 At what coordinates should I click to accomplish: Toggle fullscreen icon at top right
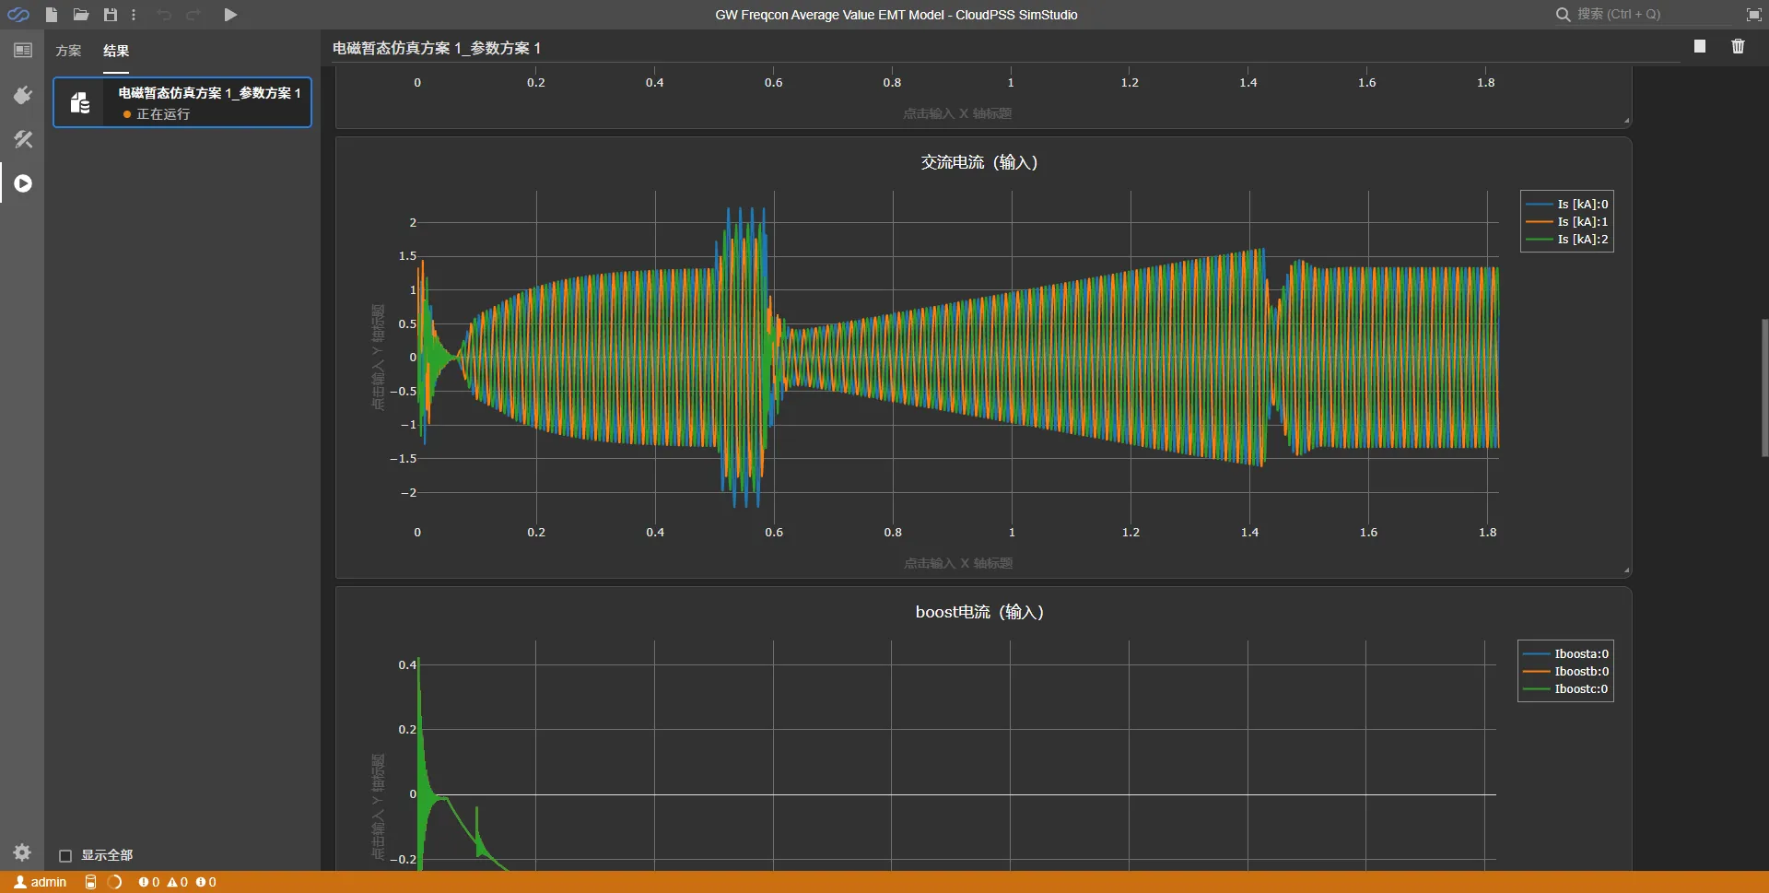(1753, 15)
